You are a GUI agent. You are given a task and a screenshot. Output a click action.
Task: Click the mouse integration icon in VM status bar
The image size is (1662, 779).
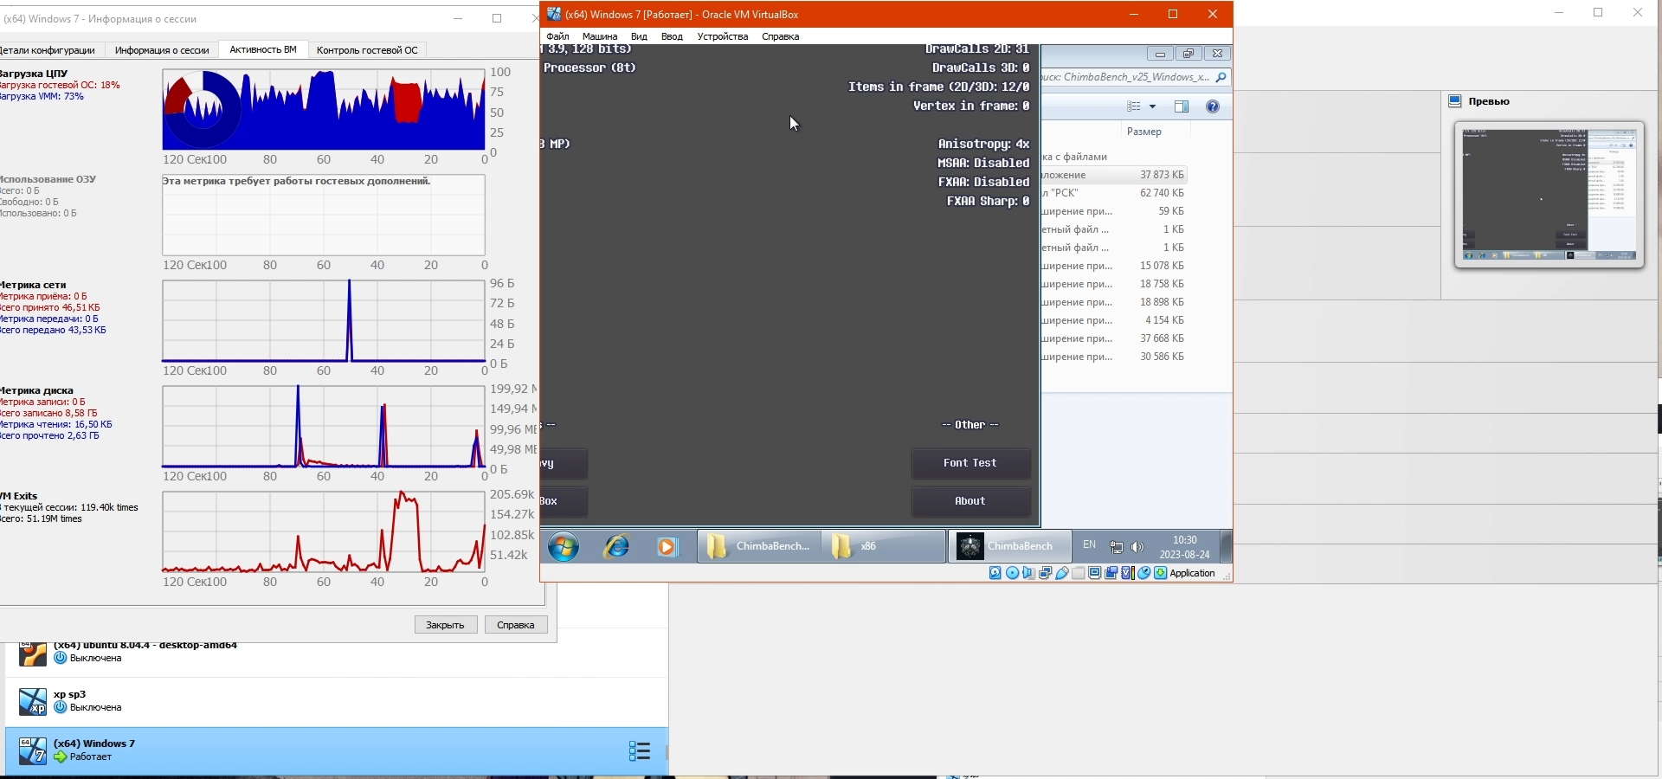1144,573
